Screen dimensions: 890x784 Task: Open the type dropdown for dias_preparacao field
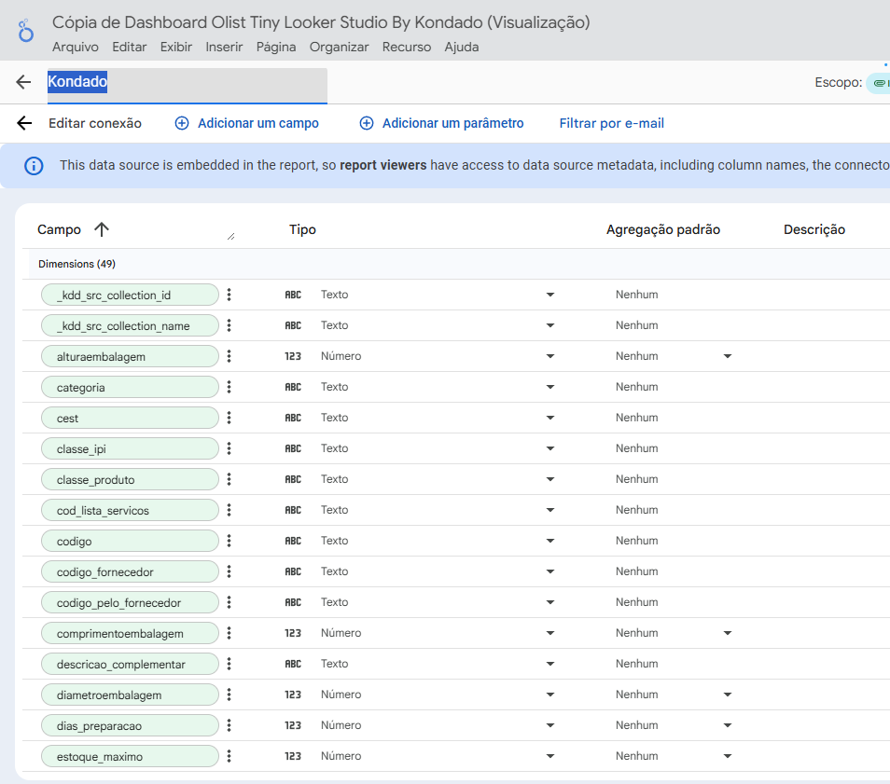click(x=549, y=725)
